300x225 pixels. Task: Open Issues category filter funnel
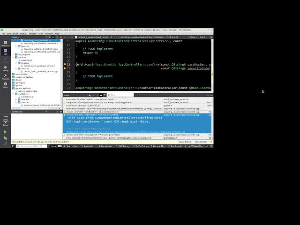click(x=105, y=95)
